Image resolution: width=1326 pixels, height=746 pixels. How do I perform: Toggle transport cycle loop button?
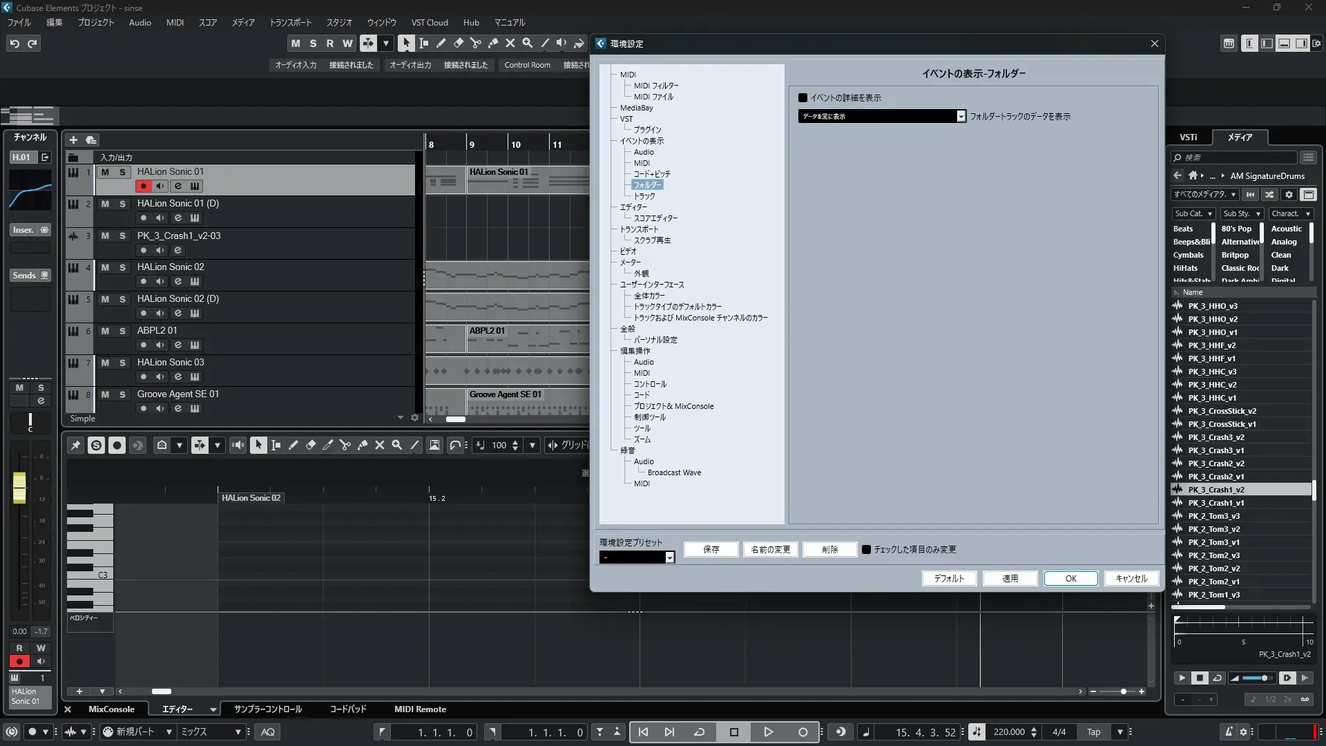(x=699, y=732)
